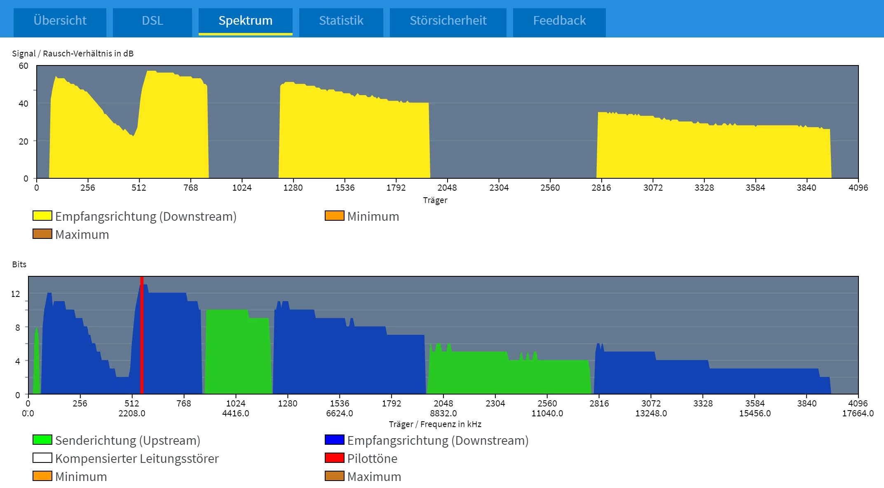Click the 2048 tick label on SNR axis
The height and width of the screenshot is (488, 884).
(447, 188)
